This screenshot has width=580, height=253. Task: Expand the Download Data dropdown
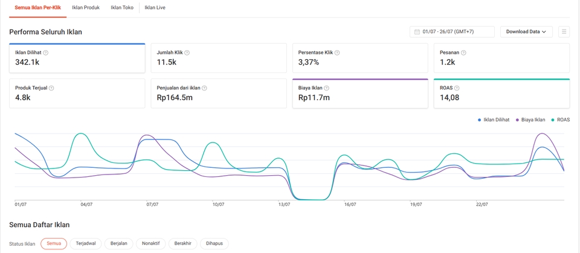526,32
